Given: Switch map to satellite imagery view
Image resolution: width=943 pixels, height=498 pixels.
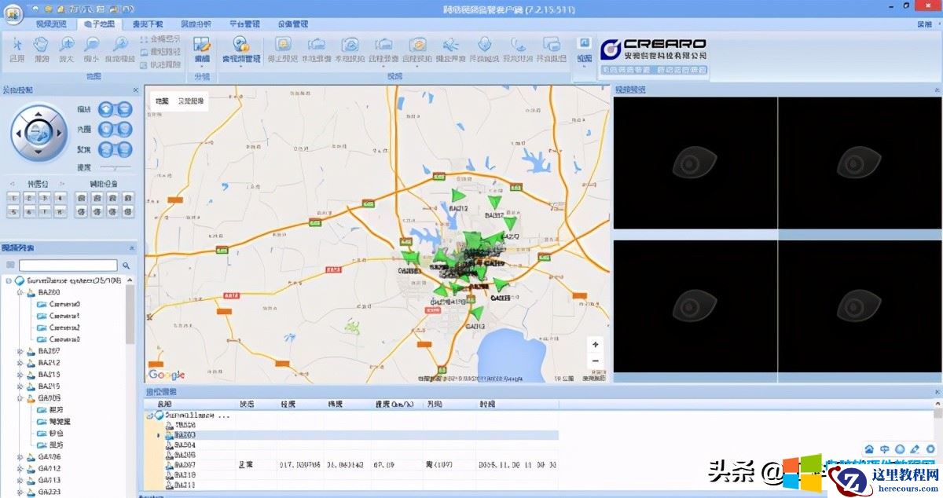Looking at the screenshot, I should (x=190, y=101).
